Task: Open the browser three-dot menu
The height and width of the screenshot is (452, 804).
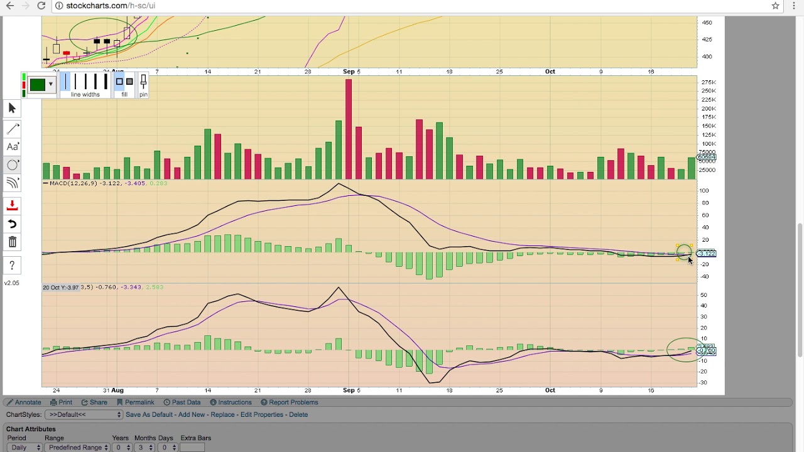Action: pos(794,6)
